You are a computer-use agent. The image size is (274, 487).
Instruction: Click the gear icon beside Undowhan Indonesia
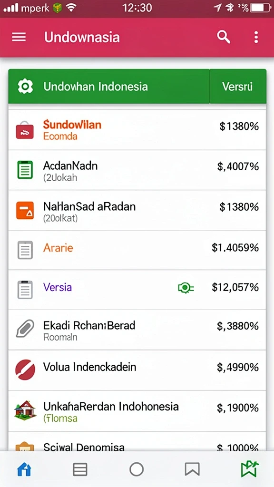pos(25,87)
